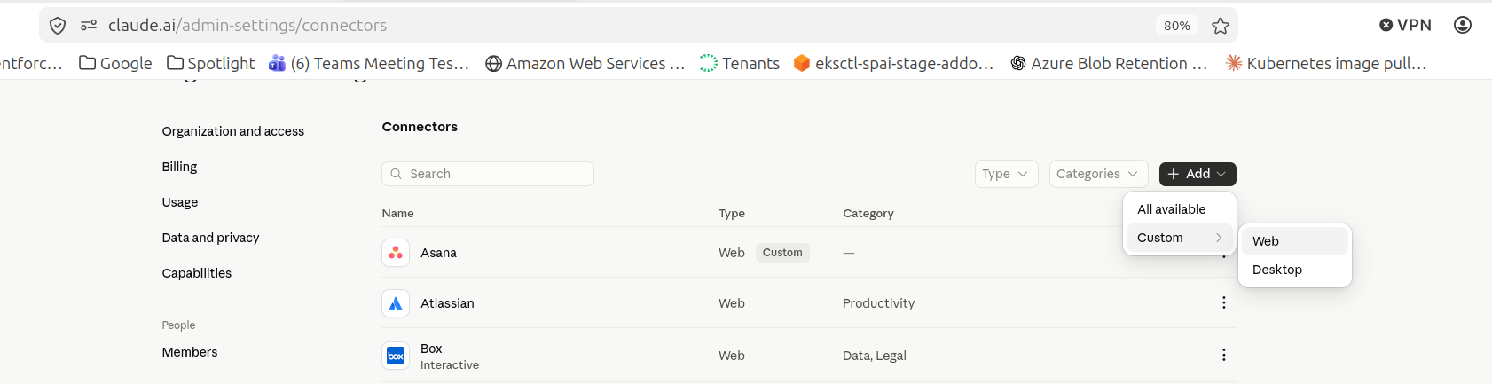
Task: Click the Productivity category for Atlassian
Action: point(879,303)
